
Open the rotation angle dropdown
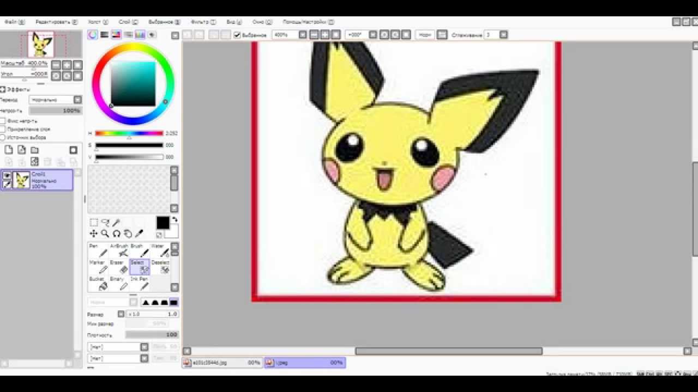coord(373,35)
